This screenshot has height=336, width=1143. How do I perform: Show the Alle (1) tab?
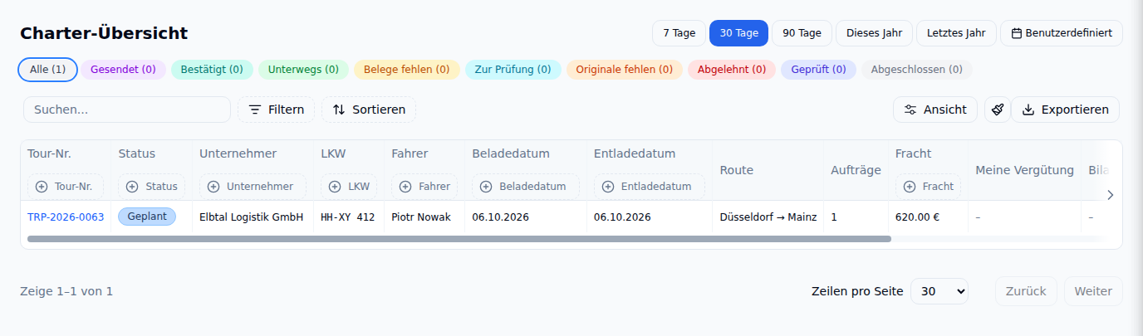pyautogui.click(x=47, y=70)
